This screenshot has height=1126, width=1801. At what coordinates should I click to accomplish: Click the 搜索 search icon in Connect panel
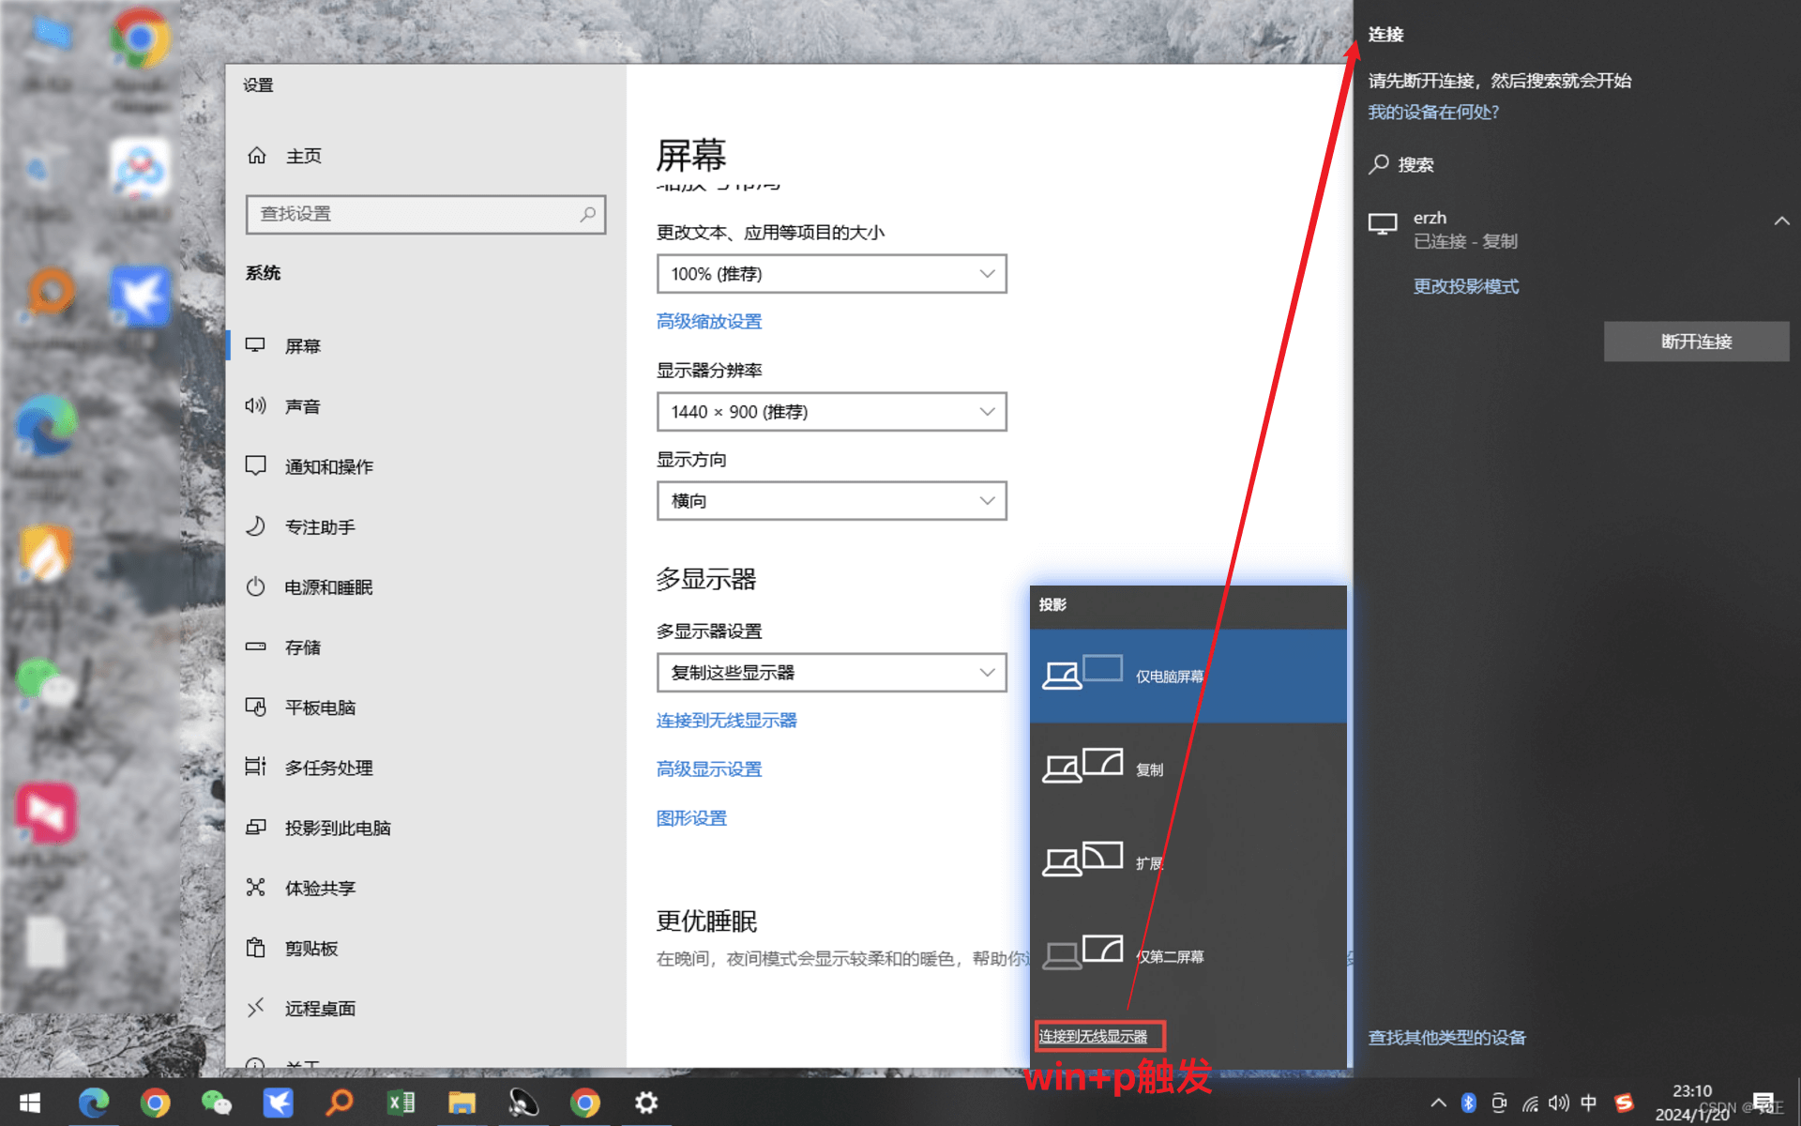pos(1381,164)
